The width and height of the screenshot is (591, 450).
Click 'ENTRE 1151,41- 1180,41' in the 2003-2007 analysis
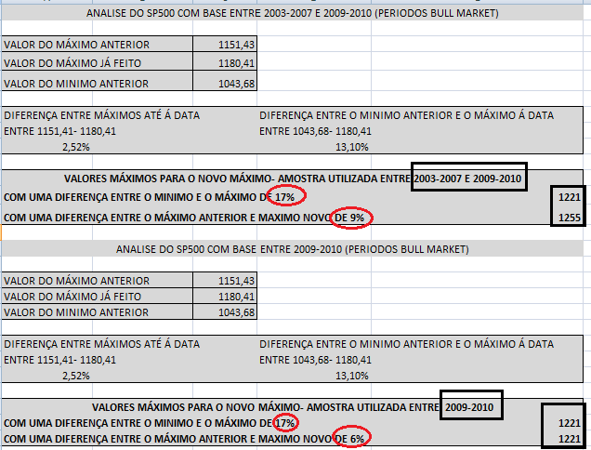point(59,131)
